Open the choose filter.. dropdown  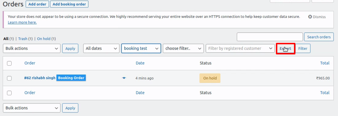pos(183,48)
